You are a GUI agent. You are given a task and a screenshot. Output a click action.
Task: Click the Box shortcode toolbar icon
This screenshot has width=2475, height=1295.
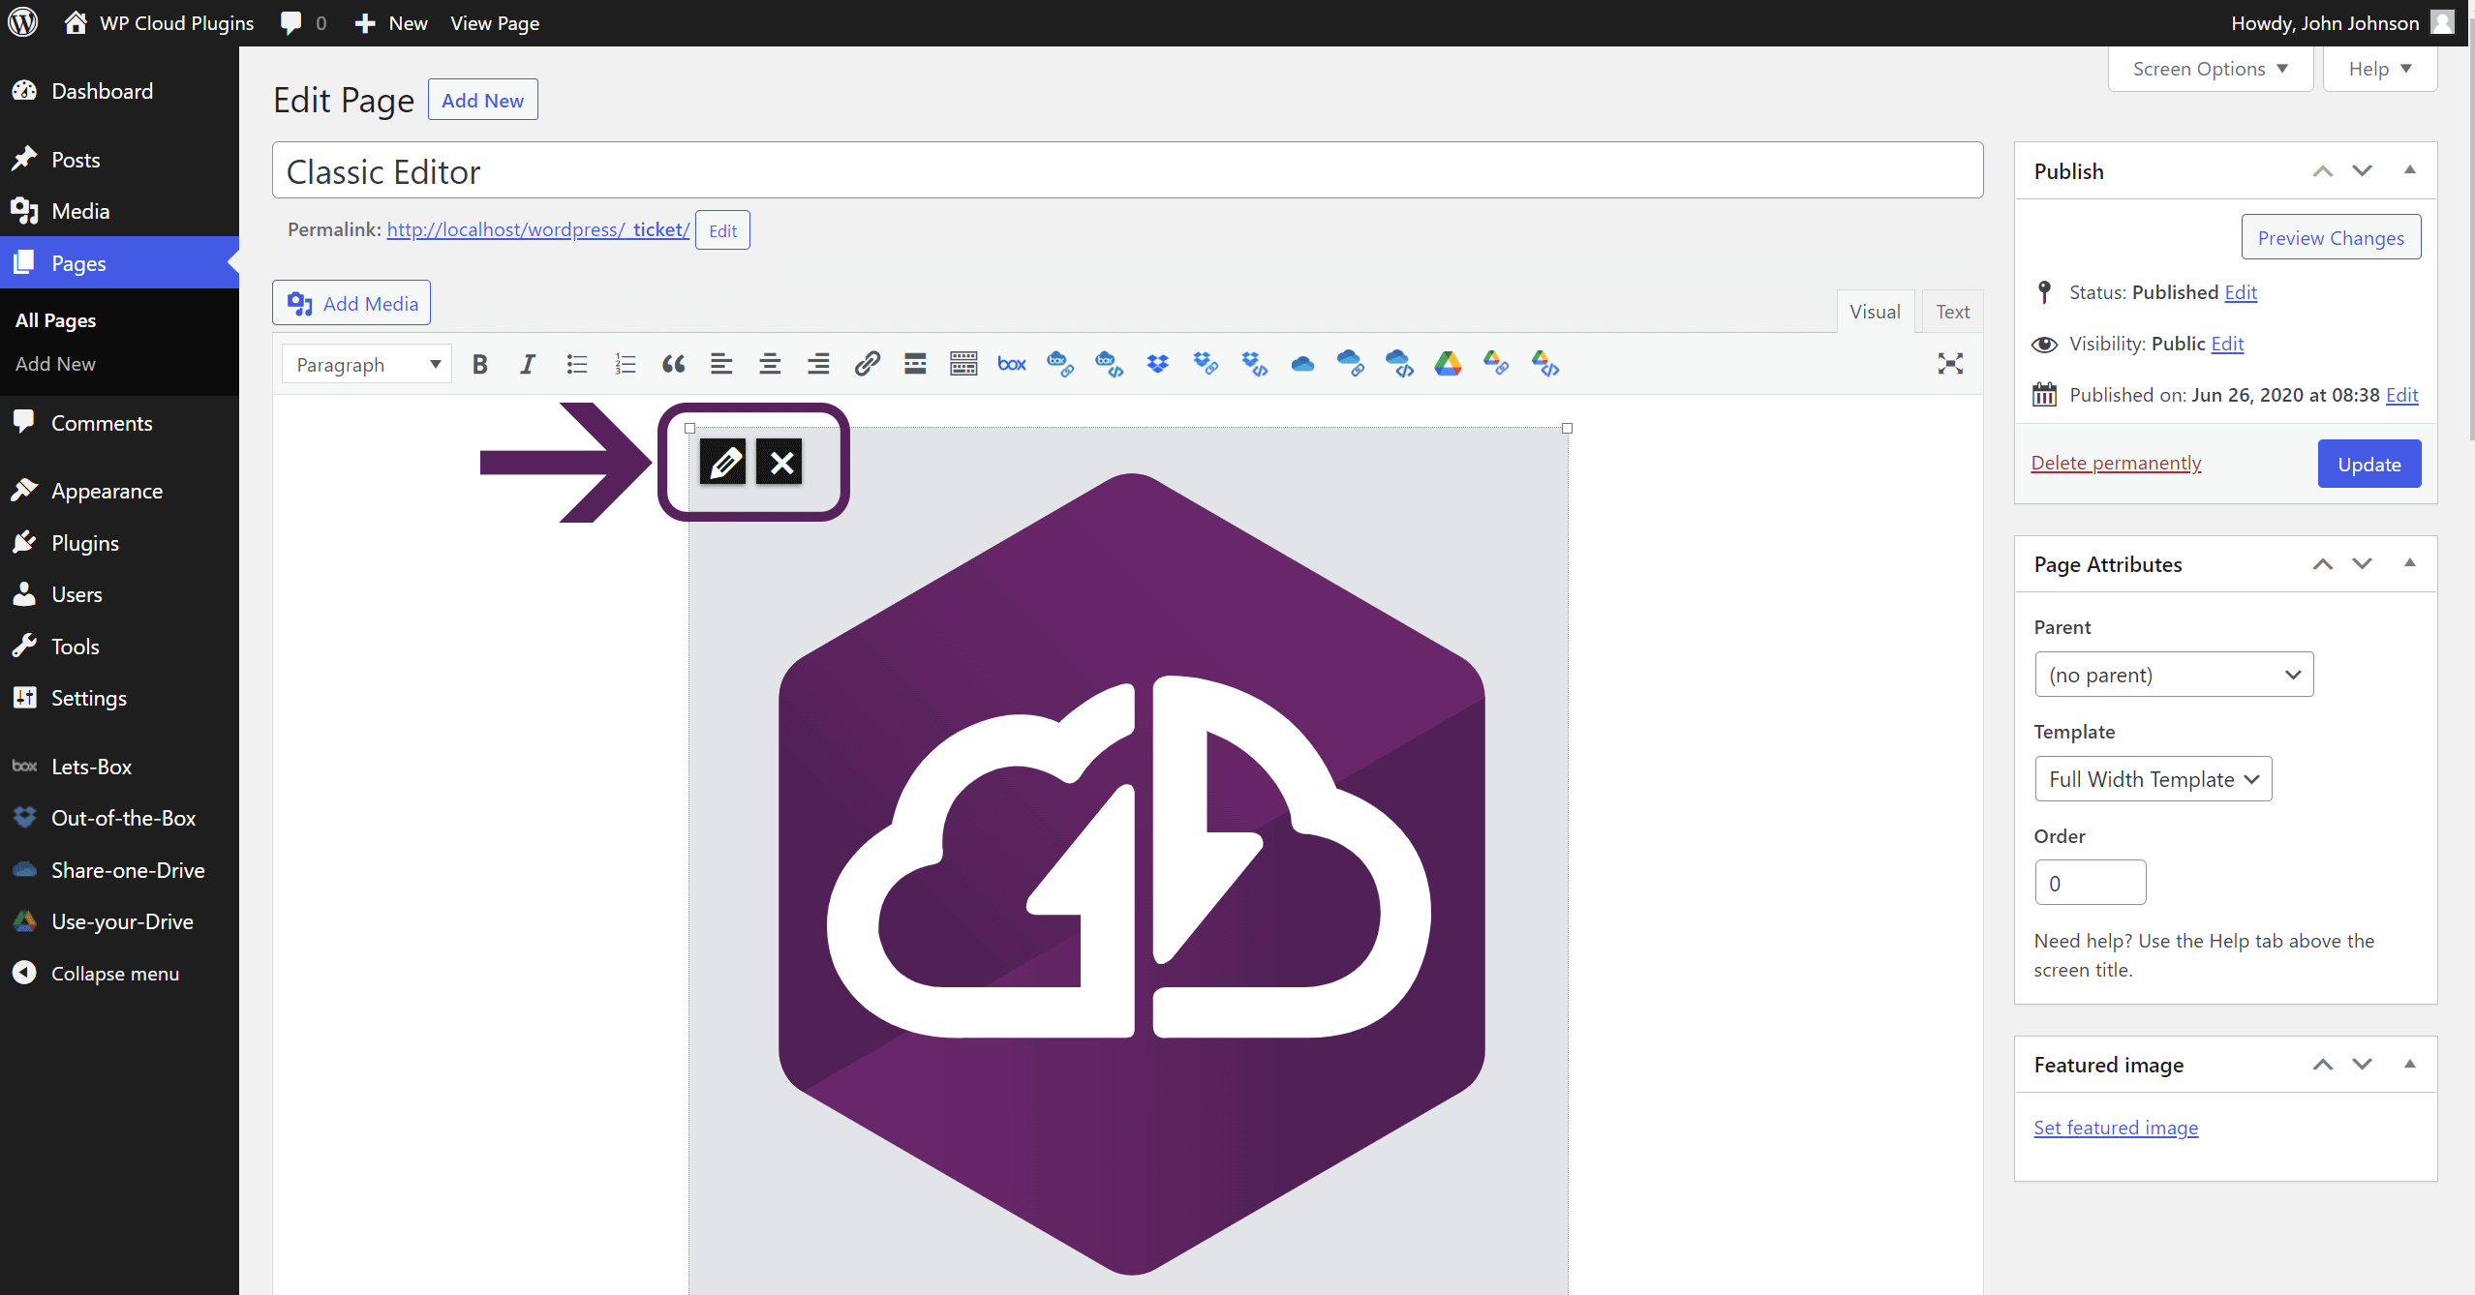tap(1012, 364)
